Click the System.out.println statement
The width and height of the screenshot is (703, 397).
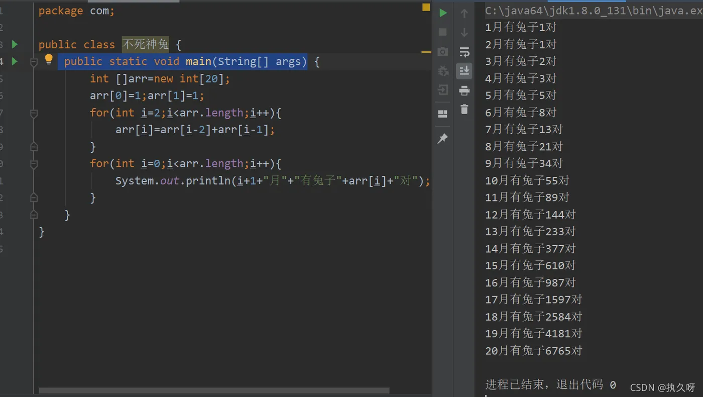[x=273, y=181]
